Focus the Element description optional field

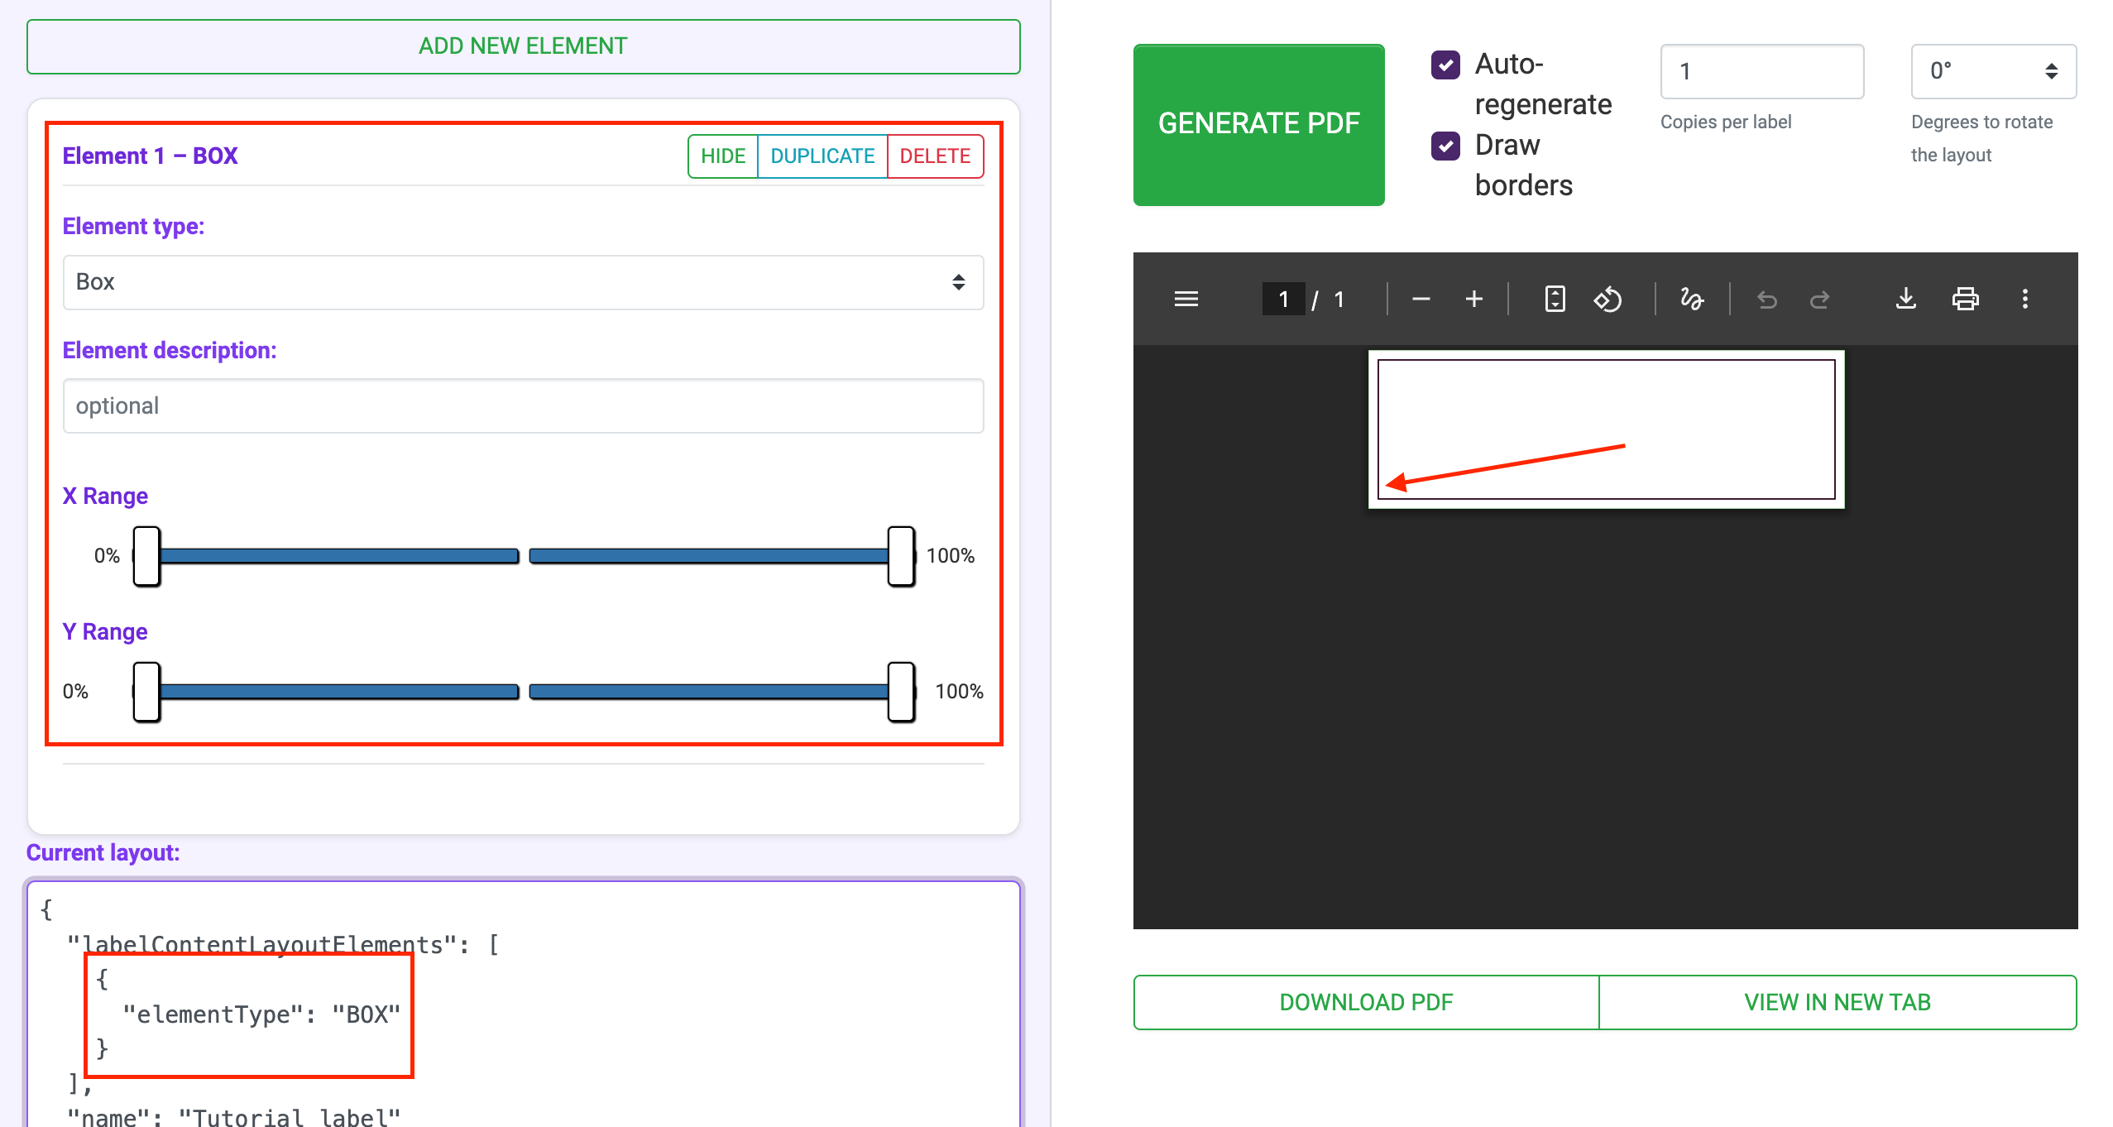(x=523, y=406)
